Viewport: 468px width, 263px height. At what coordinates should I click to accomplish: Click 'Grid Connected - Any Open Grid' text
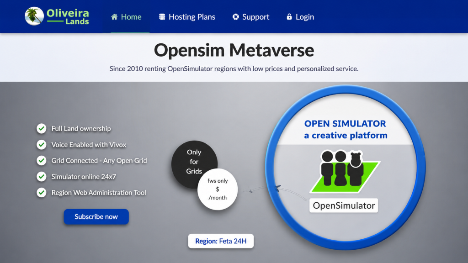tap(99, 160)
